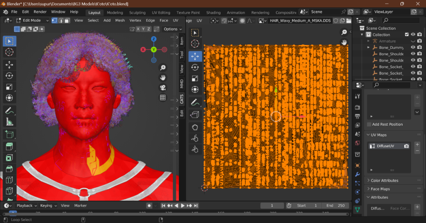
Task: Activate the Move tool in 3D viewport
Action: pyautogui.click(x=9, y=65)
